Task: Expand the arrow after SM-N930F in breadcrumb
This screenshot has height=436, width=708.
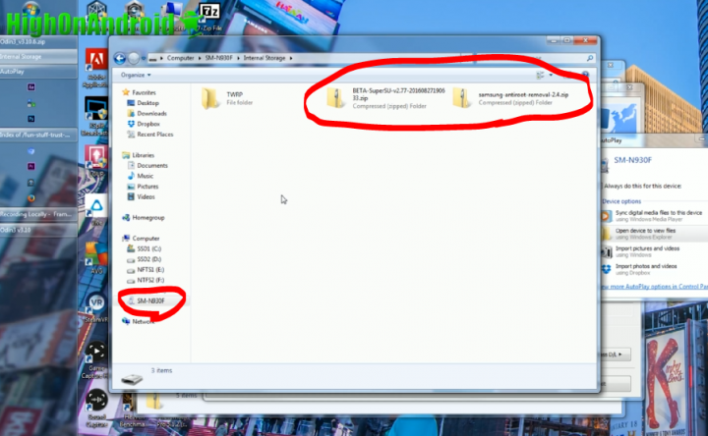Action: (238, 58)
